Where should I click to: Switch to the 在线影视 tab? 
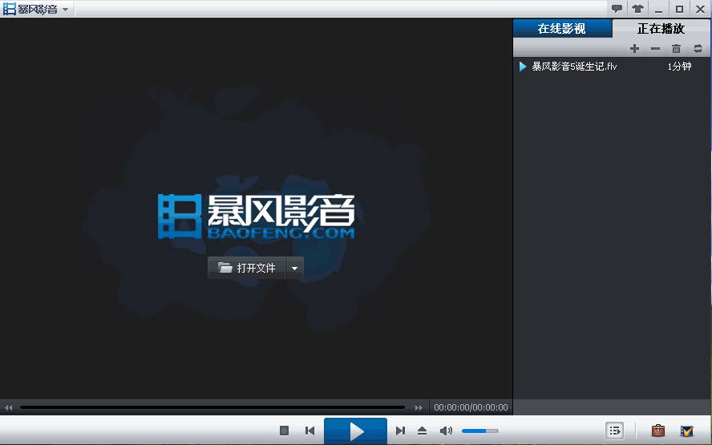[x=562, y=29]
